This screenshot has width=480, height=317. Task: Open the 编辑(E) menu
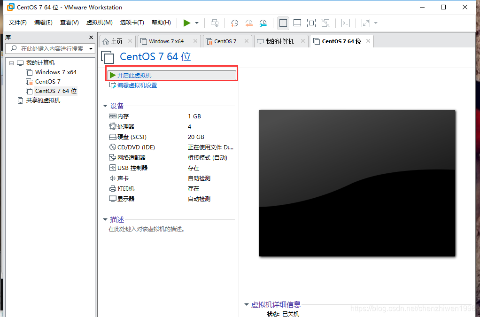(43, 23)
